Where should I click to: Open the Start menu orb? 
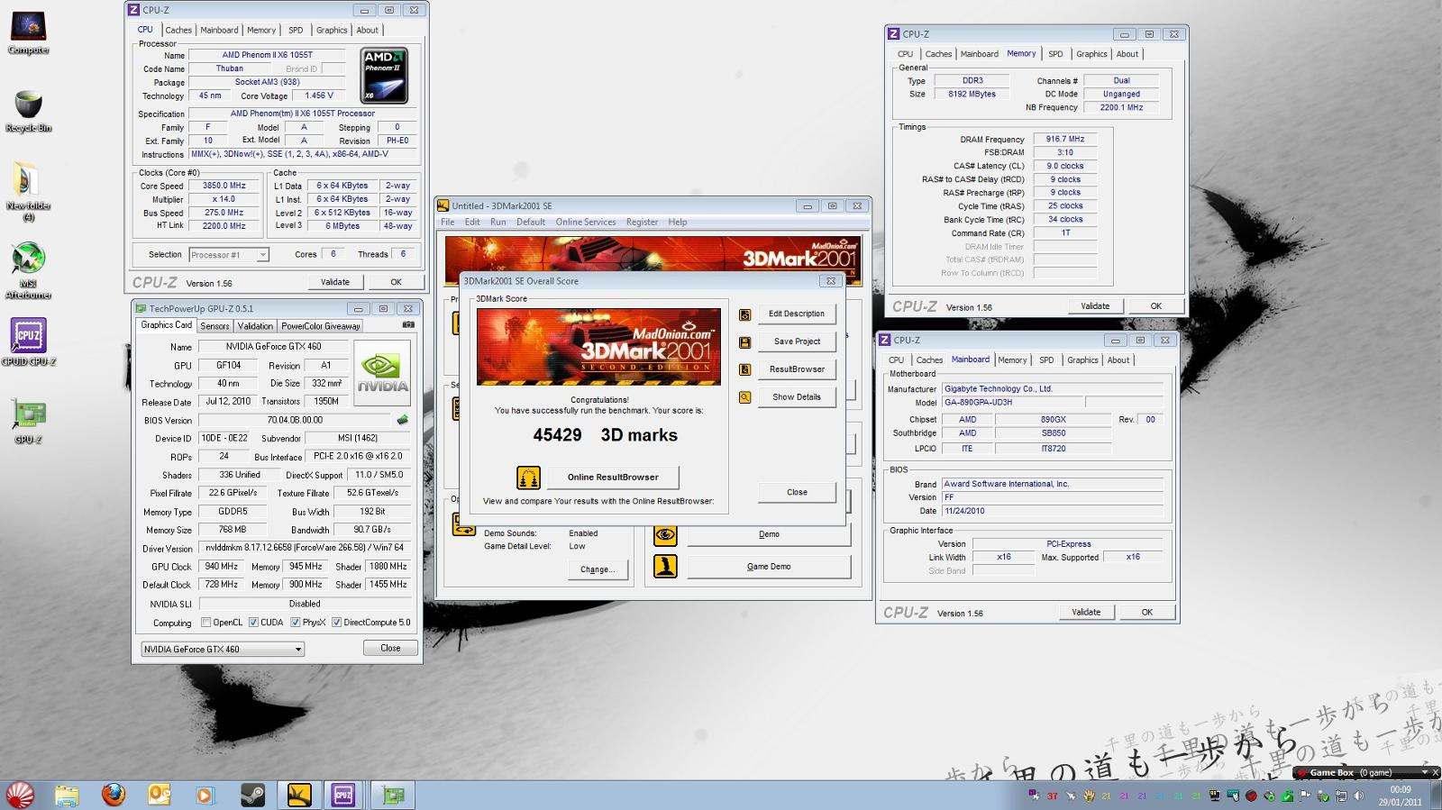click(x=20, y=795)
